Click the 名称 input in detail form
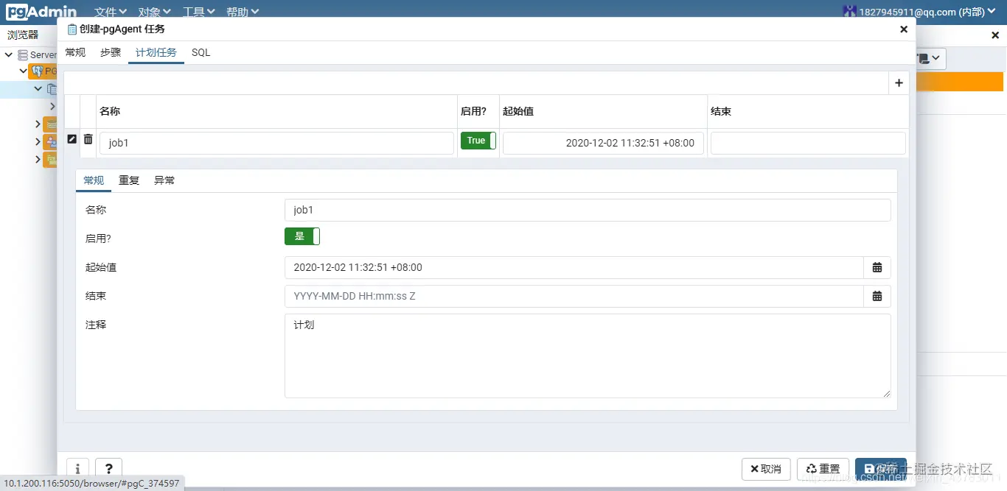 pyautogui.click(x=588, y=210)
